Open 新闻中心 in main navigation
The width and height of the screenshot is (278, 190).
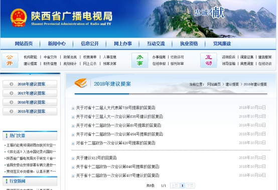pos(57,44)
